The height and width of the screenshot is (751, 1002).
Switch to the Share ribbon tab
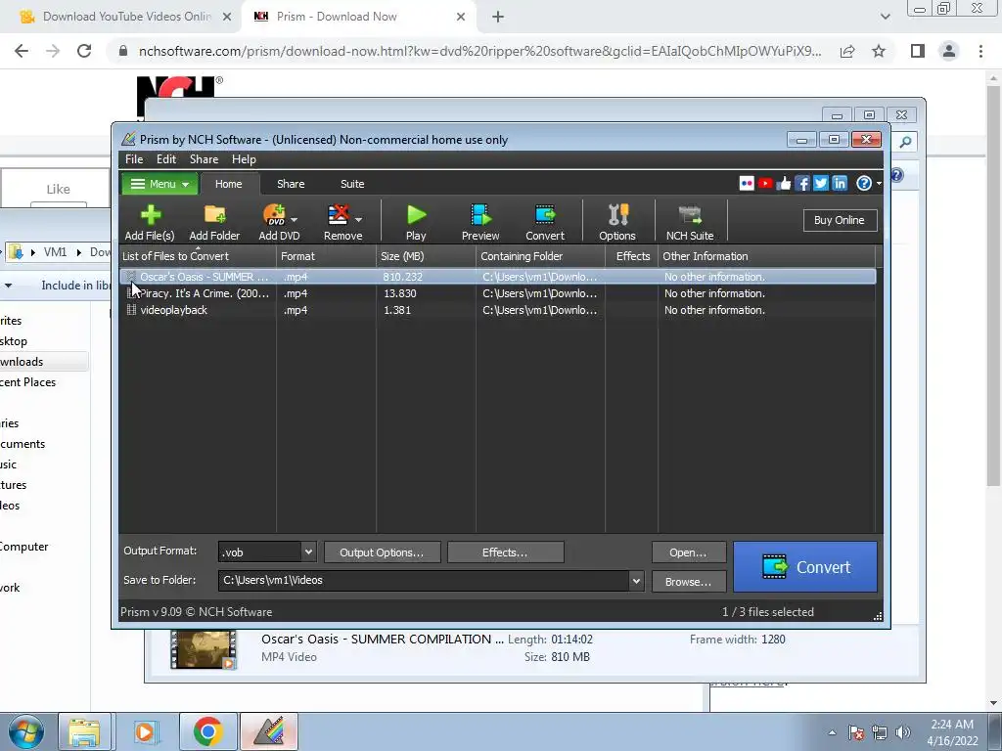click(x=291, y=184)
